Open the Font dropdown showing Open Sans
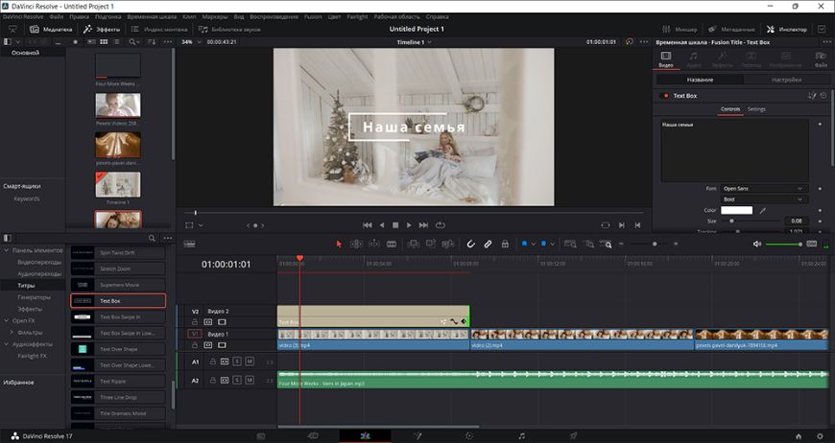This screenshot has height=443, width=835. point(764,188)
